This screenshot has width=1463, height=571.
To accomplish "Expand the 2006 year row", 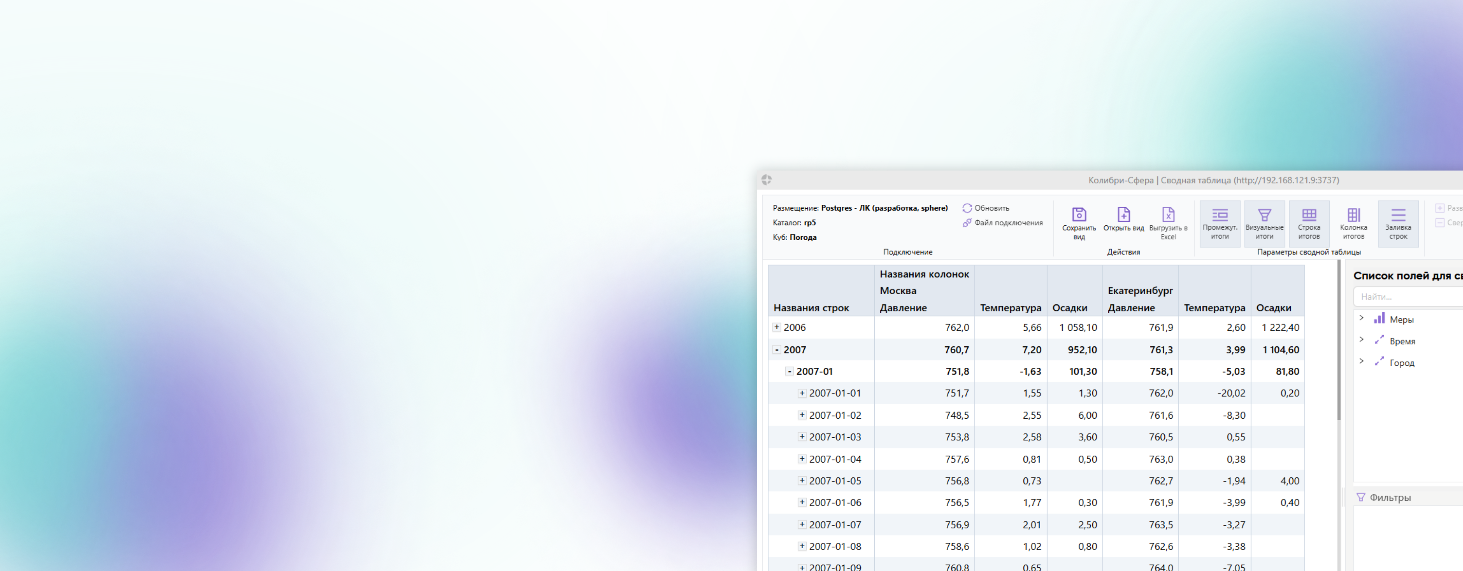I will click(776, 327).
